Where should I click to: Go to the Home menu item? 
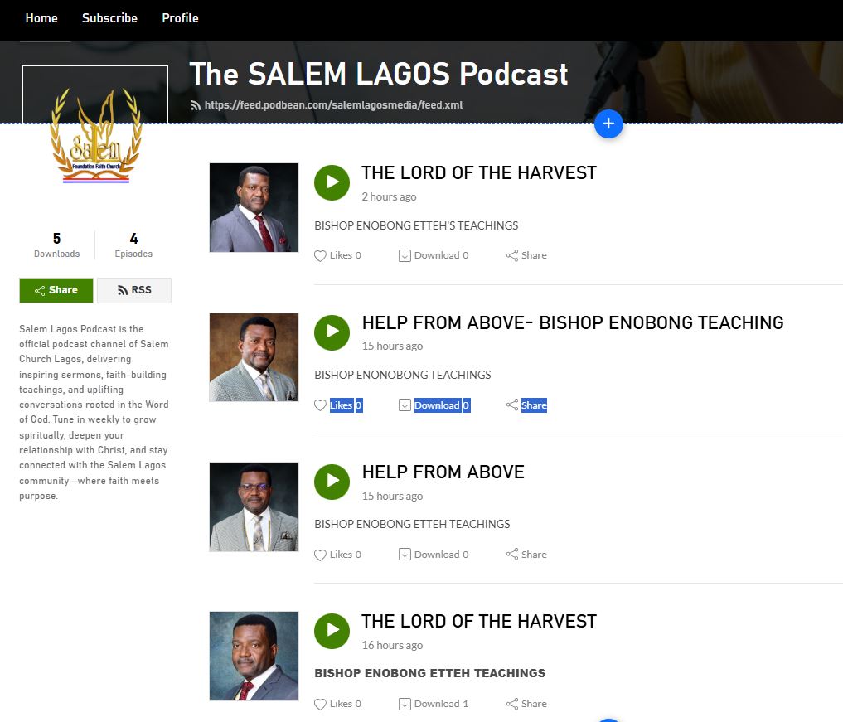point(41,18)
